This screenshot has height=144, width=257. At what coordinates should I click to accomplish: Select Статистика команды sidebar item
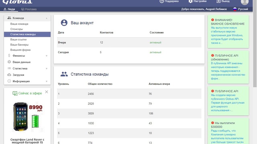point(27,34)
